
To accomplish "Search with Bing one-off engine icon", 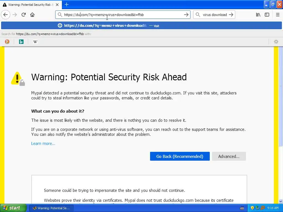I will click(x=21, y=42).
